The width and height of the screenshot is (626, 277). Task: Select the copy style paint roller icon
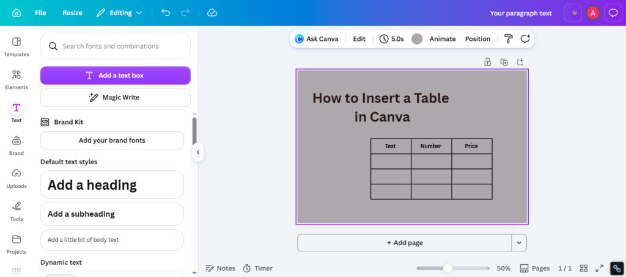click(509, 38)
